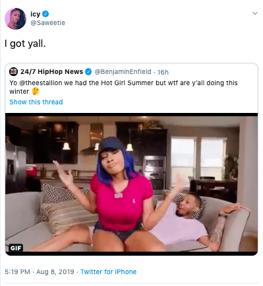Click the quoted tweet text body
The image size is (263, 286).
point(123,87)
